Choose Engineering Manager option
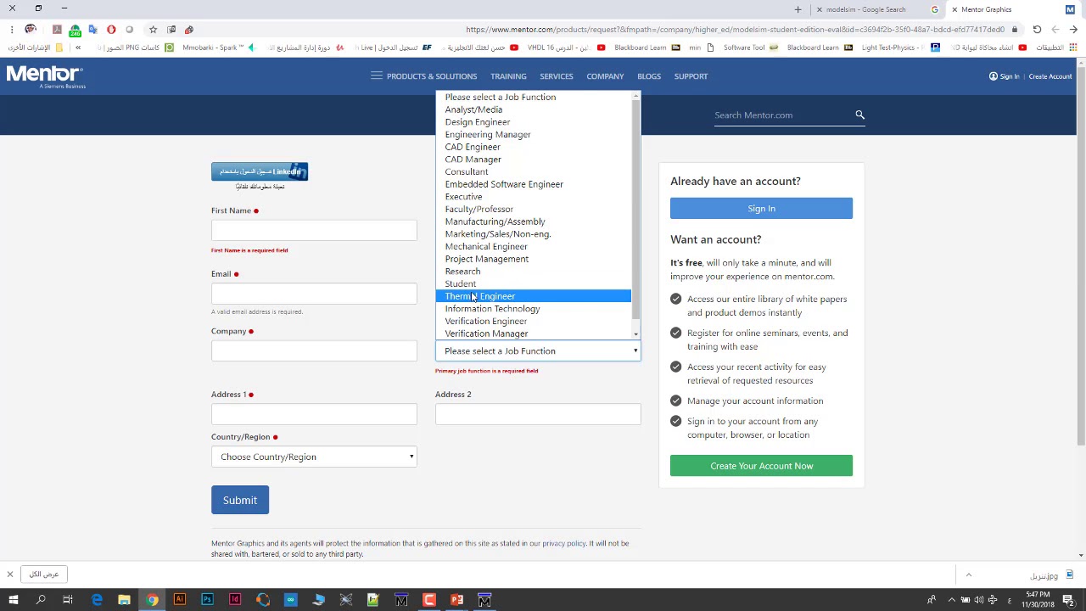This screenshot has height=611, width=1086. point(534,134)
